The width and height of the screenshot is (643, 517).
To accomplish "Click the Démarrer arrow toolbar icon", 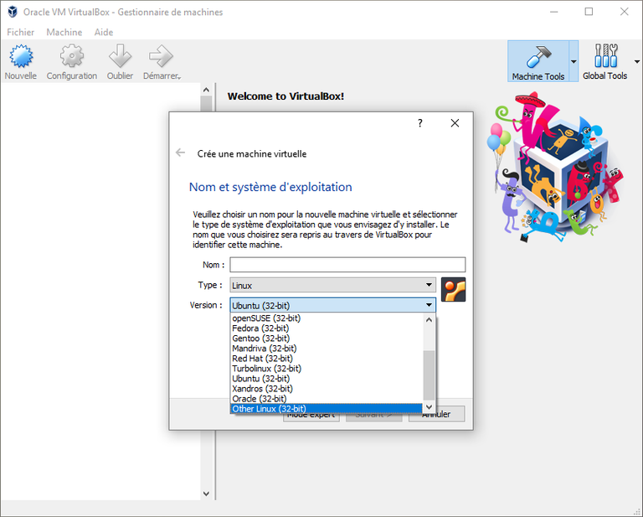I will (162, 62).
